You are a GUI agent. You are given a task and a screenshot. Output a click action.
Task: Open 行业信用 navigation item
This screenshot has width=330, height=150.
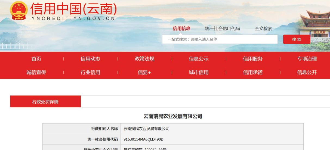pyautogui.click(x=90, y=72)
